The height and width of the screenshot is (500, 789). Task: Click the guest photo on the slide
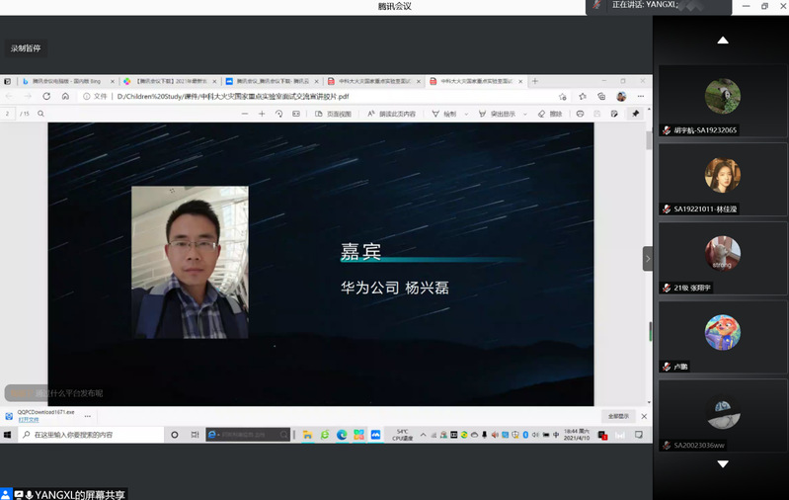tap(190, 262)
